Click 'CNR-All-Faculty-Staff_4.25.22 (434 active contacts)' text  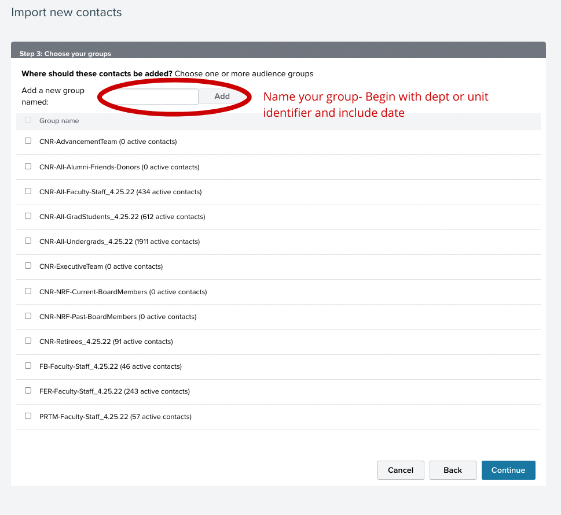tap(120, 192)
